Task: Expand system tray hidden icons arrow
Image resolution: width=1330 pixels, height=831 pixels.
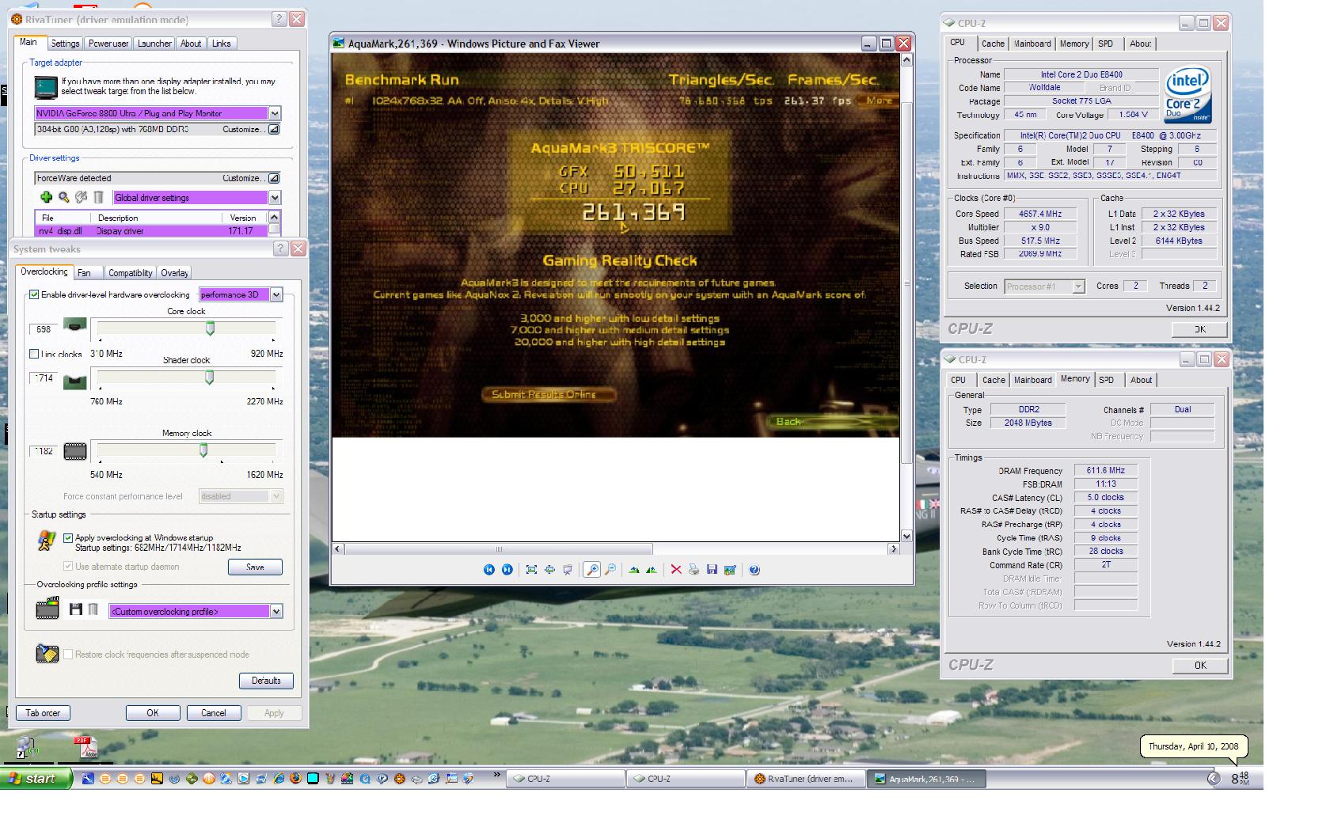Action: (1214, 779)
